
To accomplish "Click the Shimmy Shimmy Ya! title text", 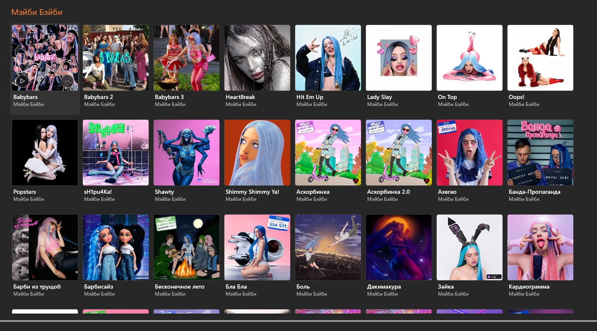I will pos(252,192).
